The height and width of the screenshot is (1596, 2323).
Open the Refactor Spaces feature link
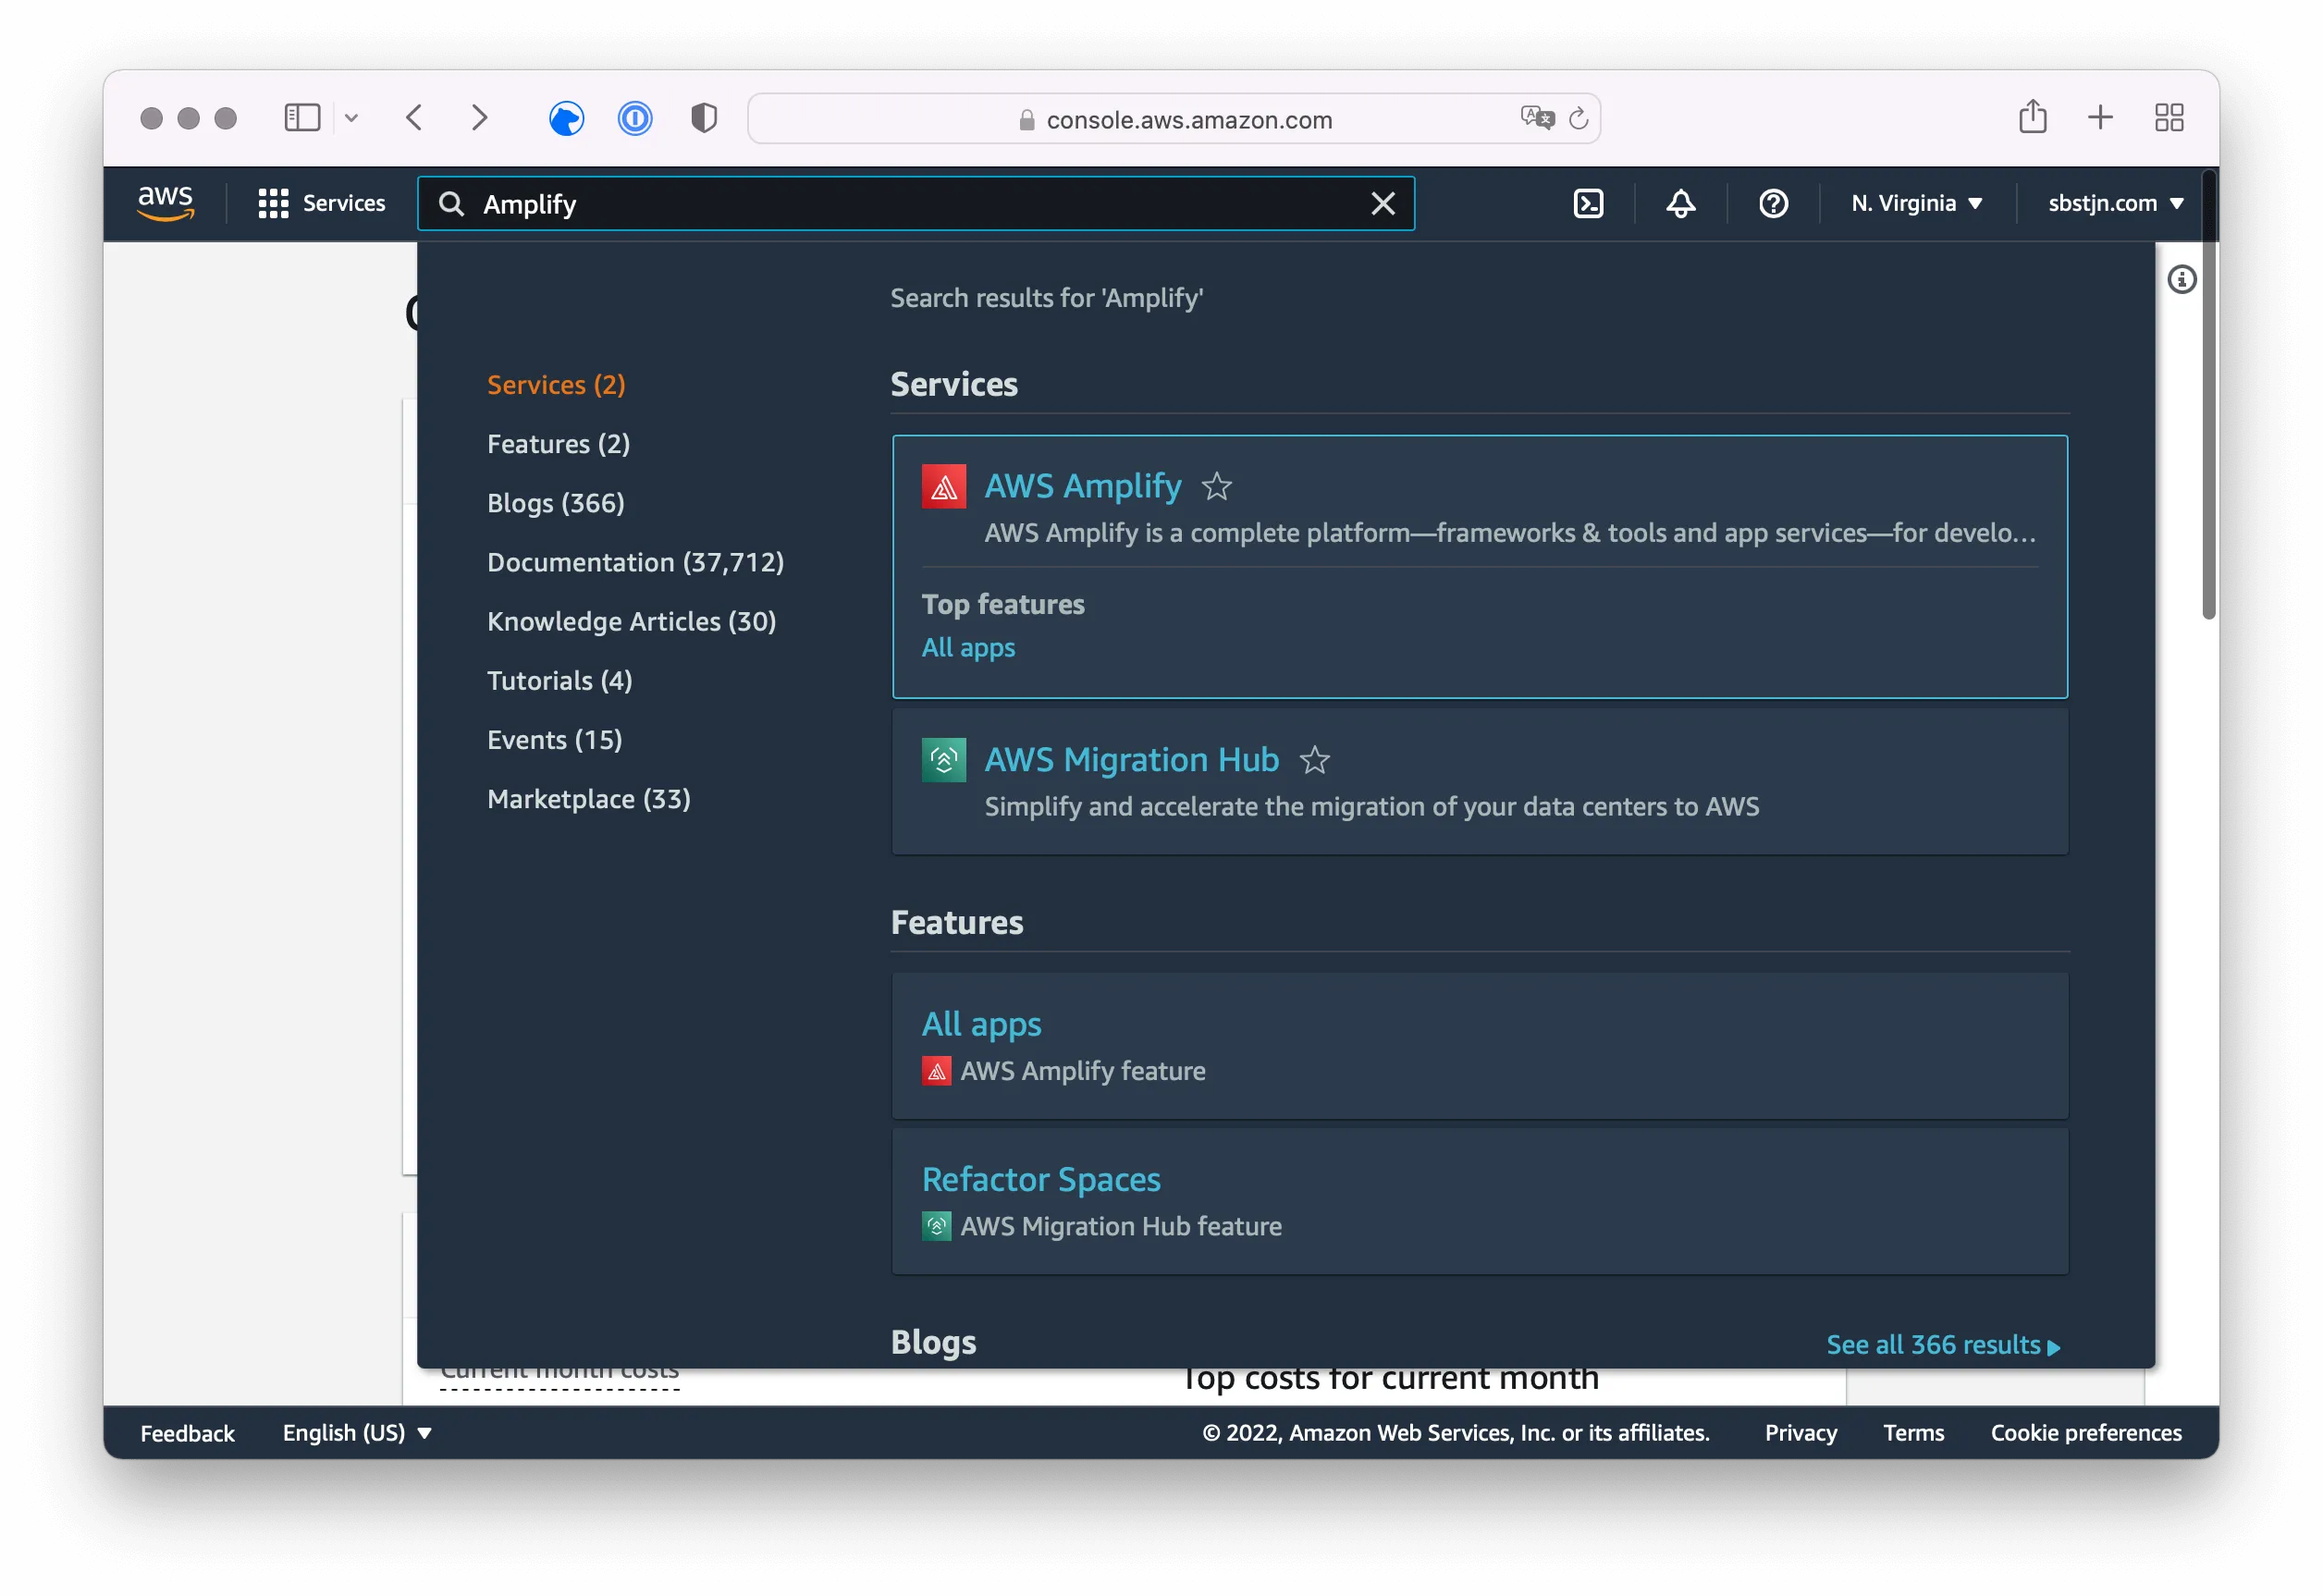pos(1042,1179)
